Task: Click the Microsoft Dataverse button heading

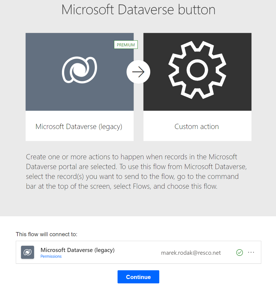Action: tap(138, 10)
